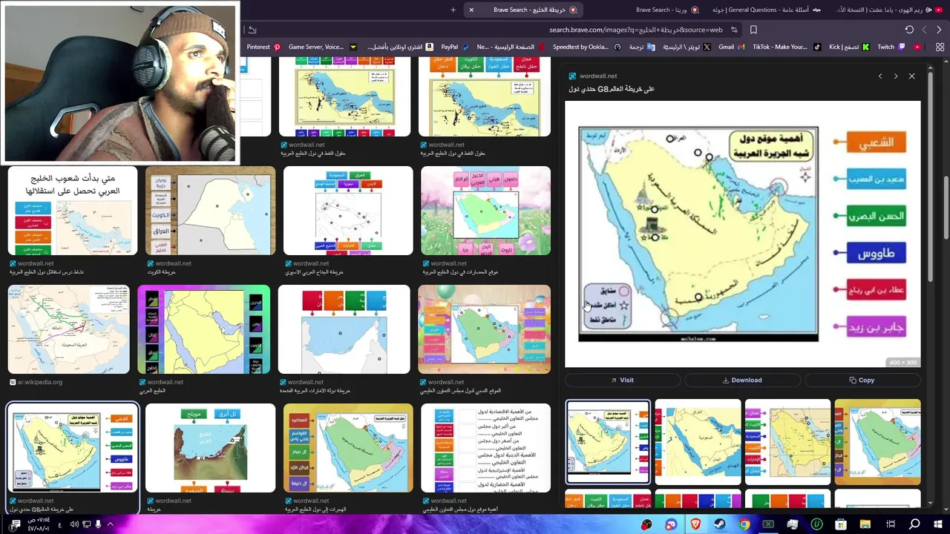
Task: Open the site settings icon in address bar
Action: pyautogui.click(x=734, y=30)
